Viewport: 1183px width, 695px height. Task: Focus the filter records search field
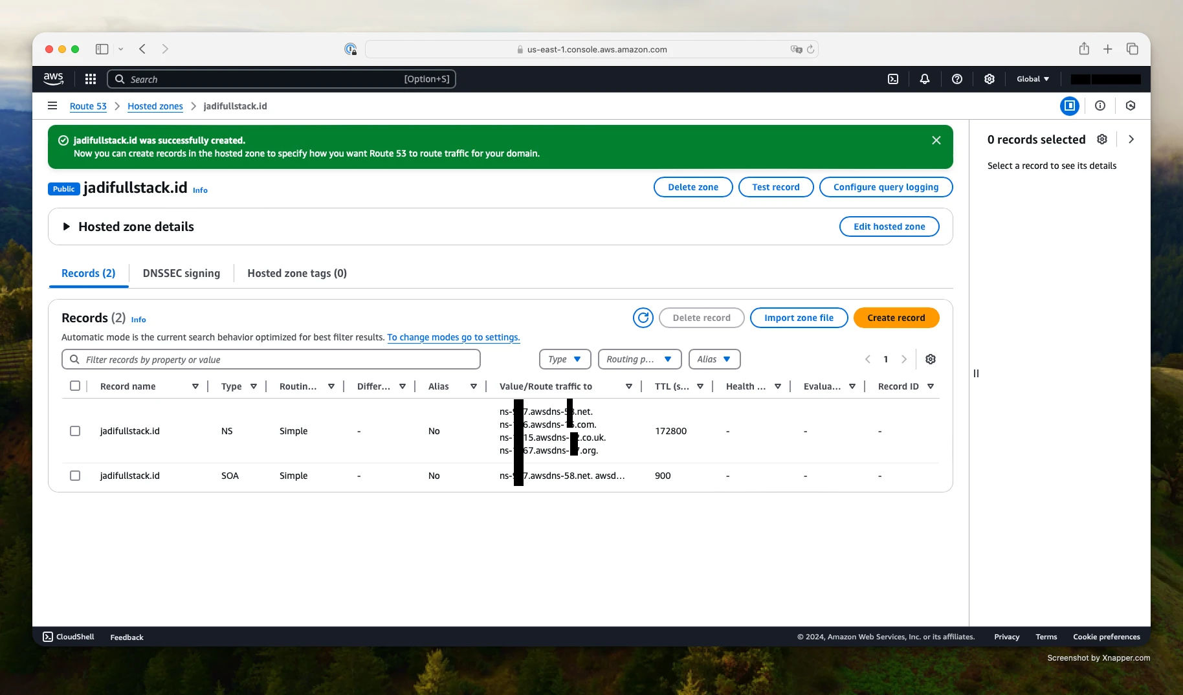pos(271,359)
